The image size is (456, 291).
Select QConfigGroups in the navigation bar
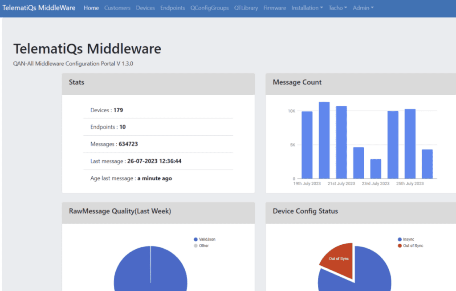209,8
